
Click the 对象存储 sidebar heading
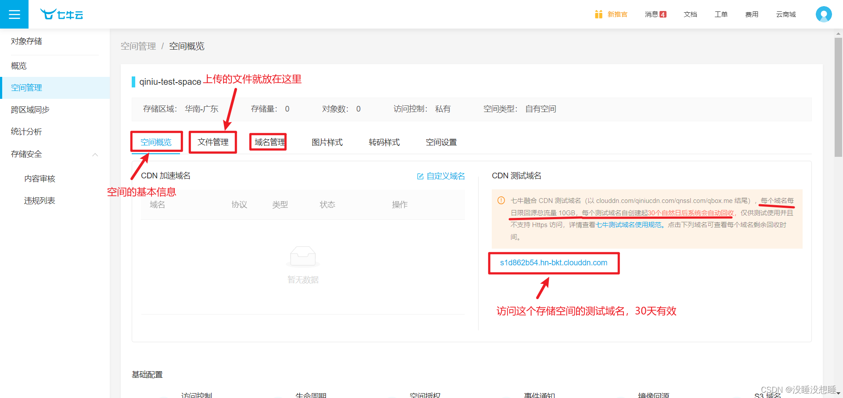tap(26, 41)
